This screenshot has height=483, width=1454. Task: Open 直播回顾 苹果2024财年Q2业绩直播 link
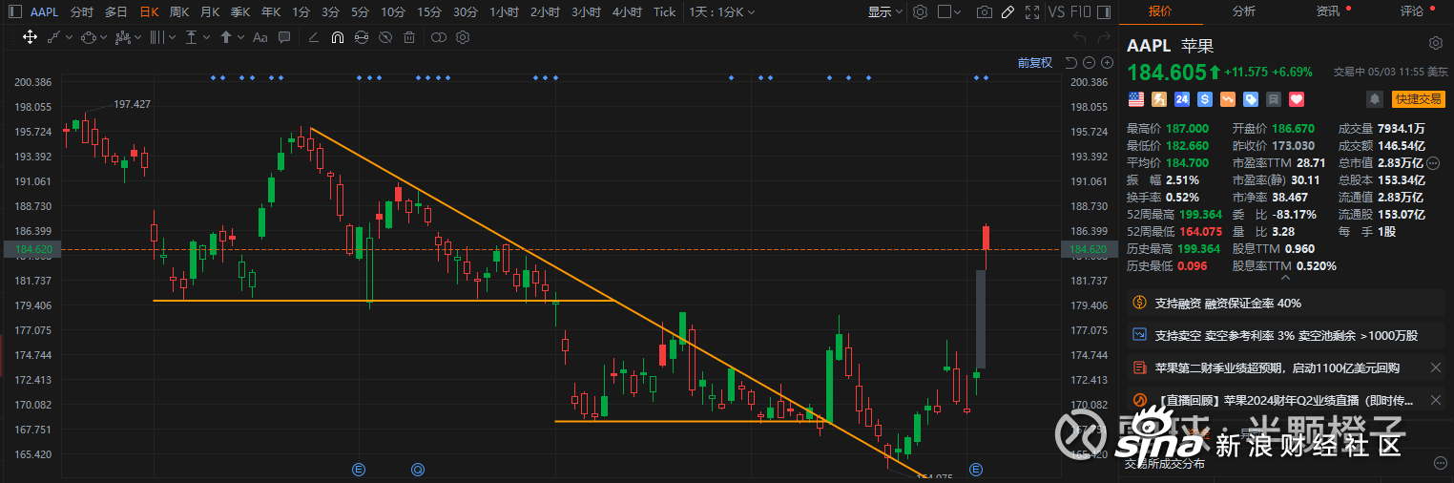(1283, 400)
